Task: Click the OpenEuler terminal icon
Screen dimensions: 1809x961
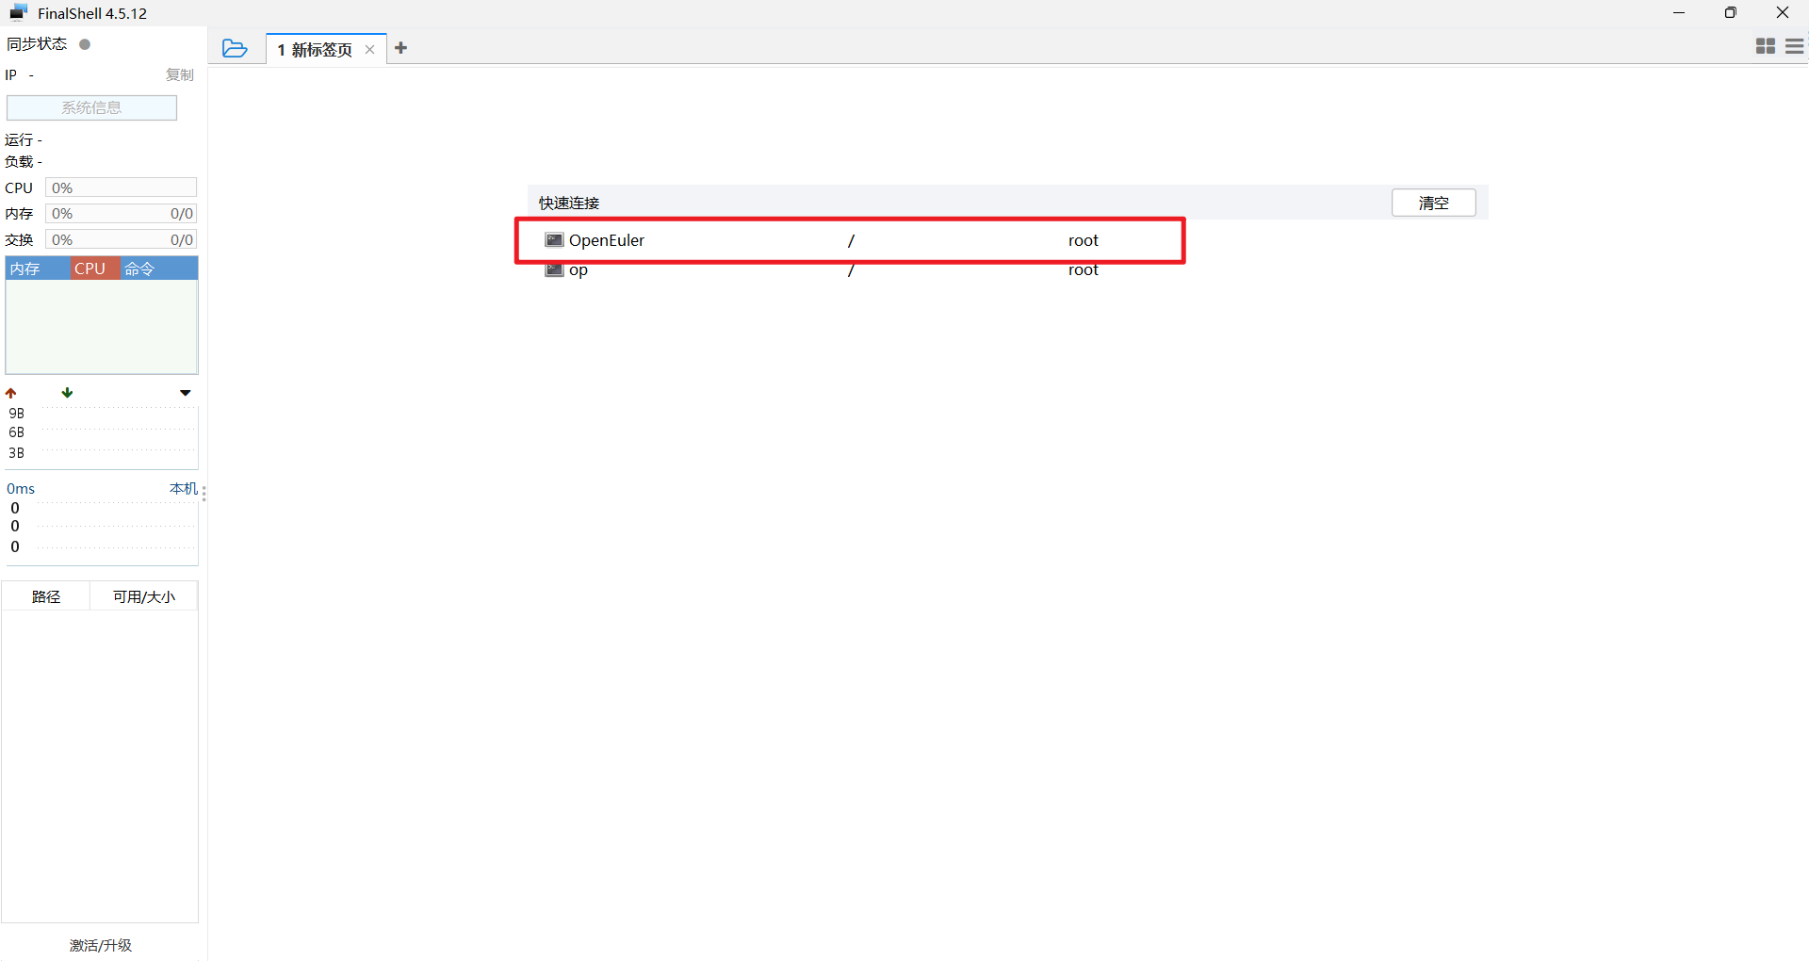Action: [554, 240]
